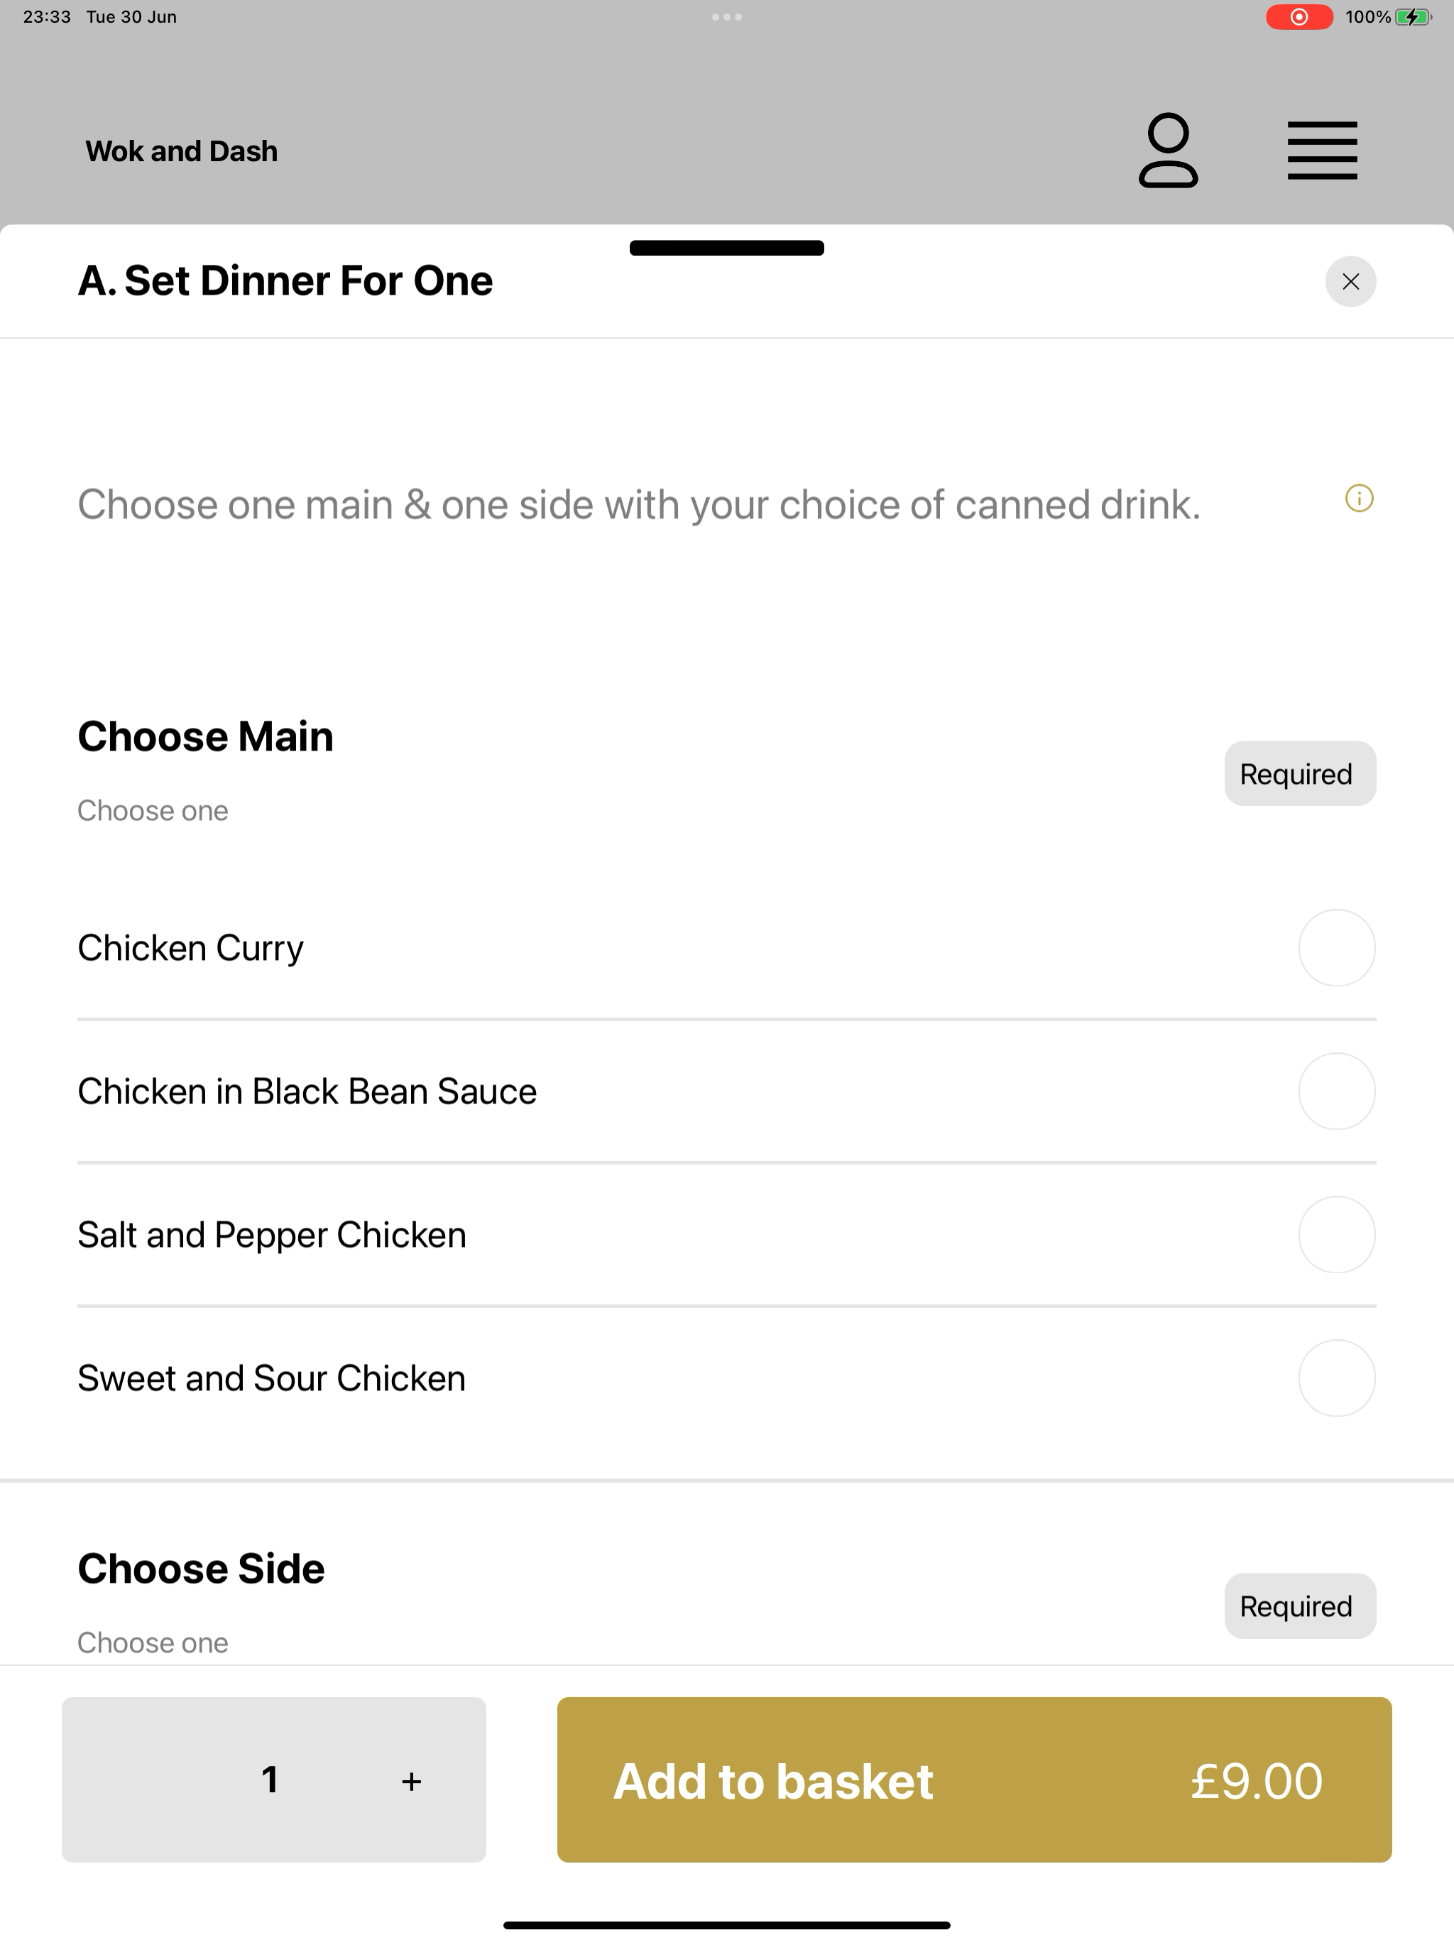1454x1940 pixels.
Task: Open the hamburger menu icon
Action: [x=1321, y=151]
